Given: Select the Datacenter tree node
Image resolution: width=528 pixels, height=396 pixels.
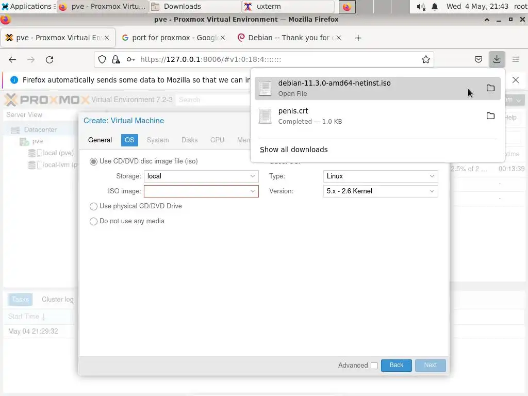Looking at the screenshot, I should coord(40,129).
